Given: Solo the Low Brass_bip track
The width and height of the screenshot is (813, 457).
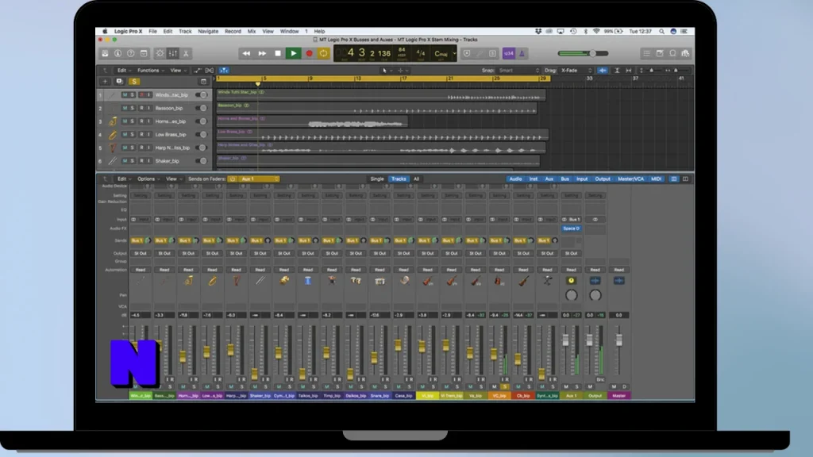Looking at the screenshot, I should (133, 135).
